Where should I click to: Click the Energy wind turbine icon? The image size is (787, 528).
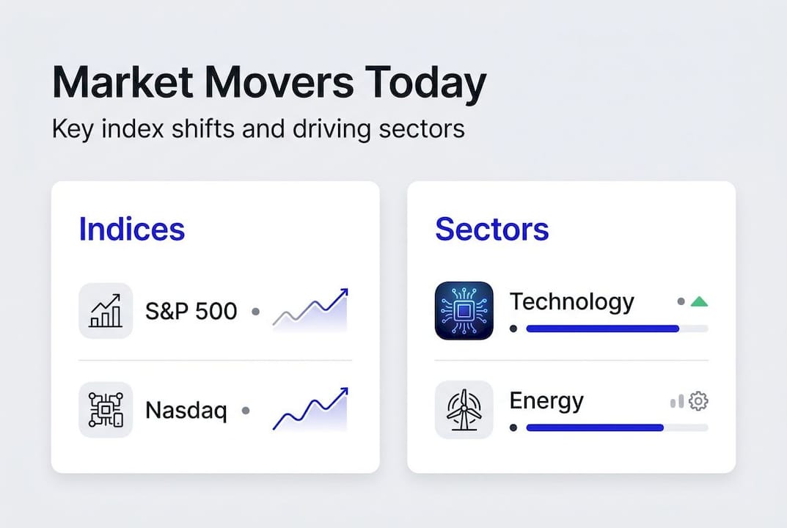464,410
